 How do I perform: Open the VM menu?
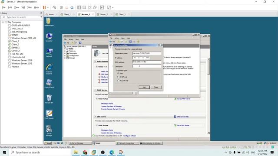[23, 7]
